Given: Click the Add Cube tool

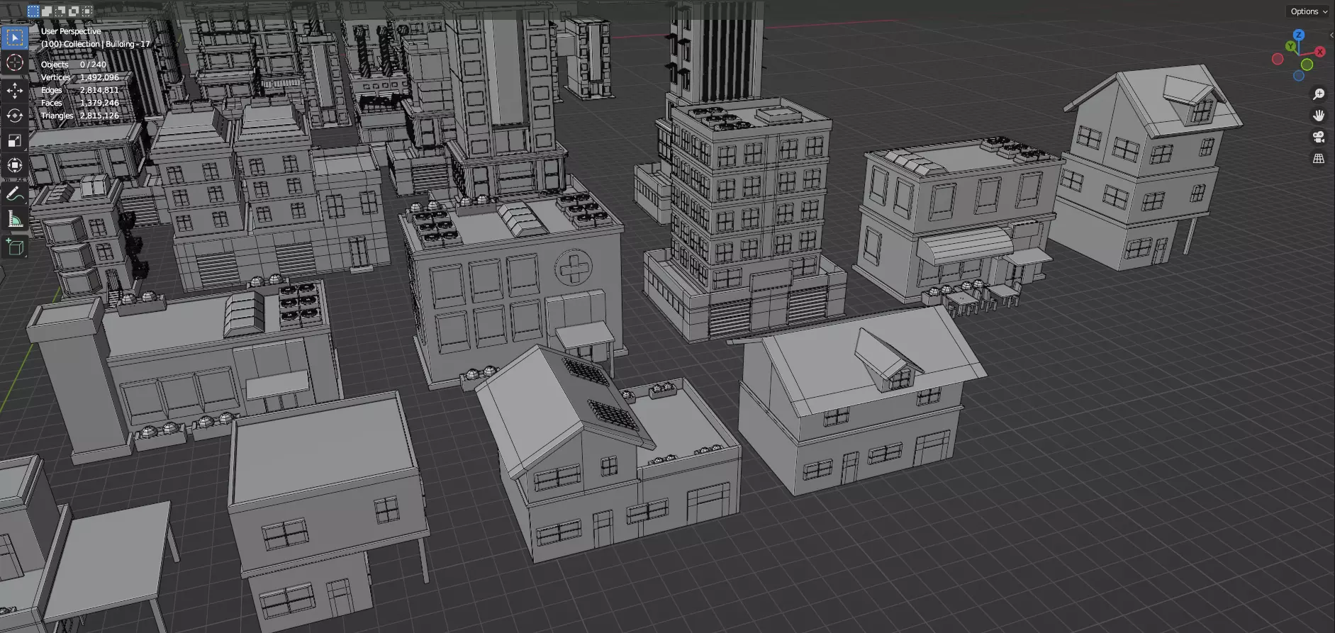Looking at the screenshot, I should 15,247.
